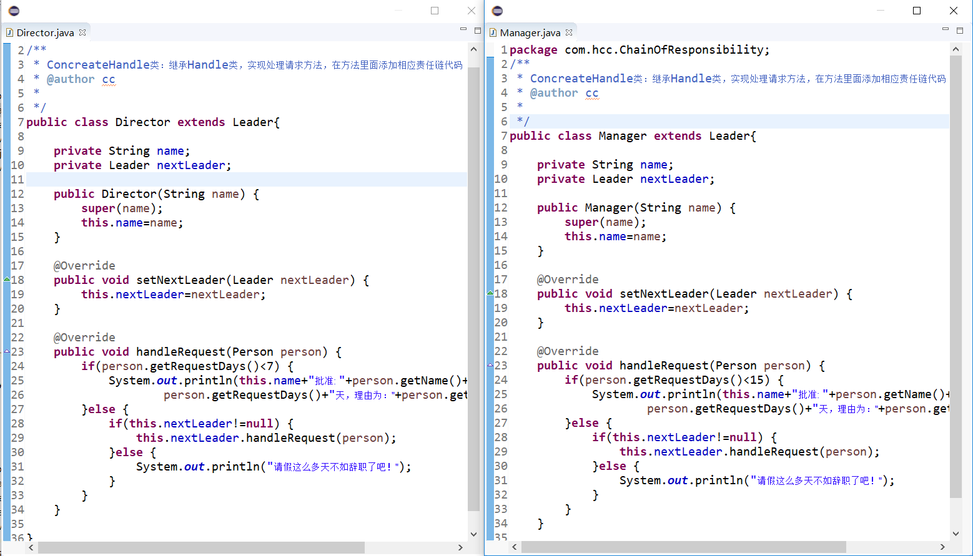Close the Manager.java Eclipse window
This screenshot has width=973, height=556.
(954, 11)
